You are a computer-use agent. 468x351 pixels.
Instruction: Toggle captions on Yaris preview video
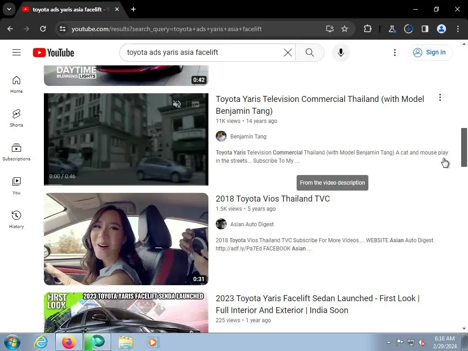[x=196, y=104]
